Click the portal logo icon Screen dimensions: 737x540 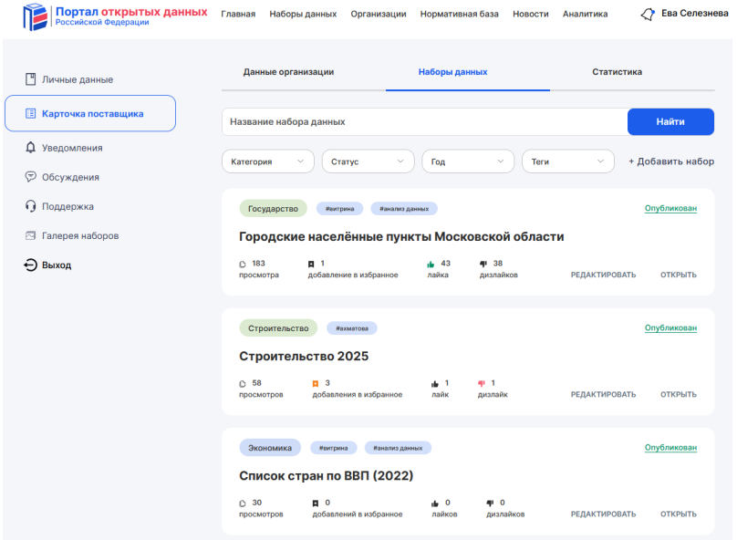click(x=36, y=16)
